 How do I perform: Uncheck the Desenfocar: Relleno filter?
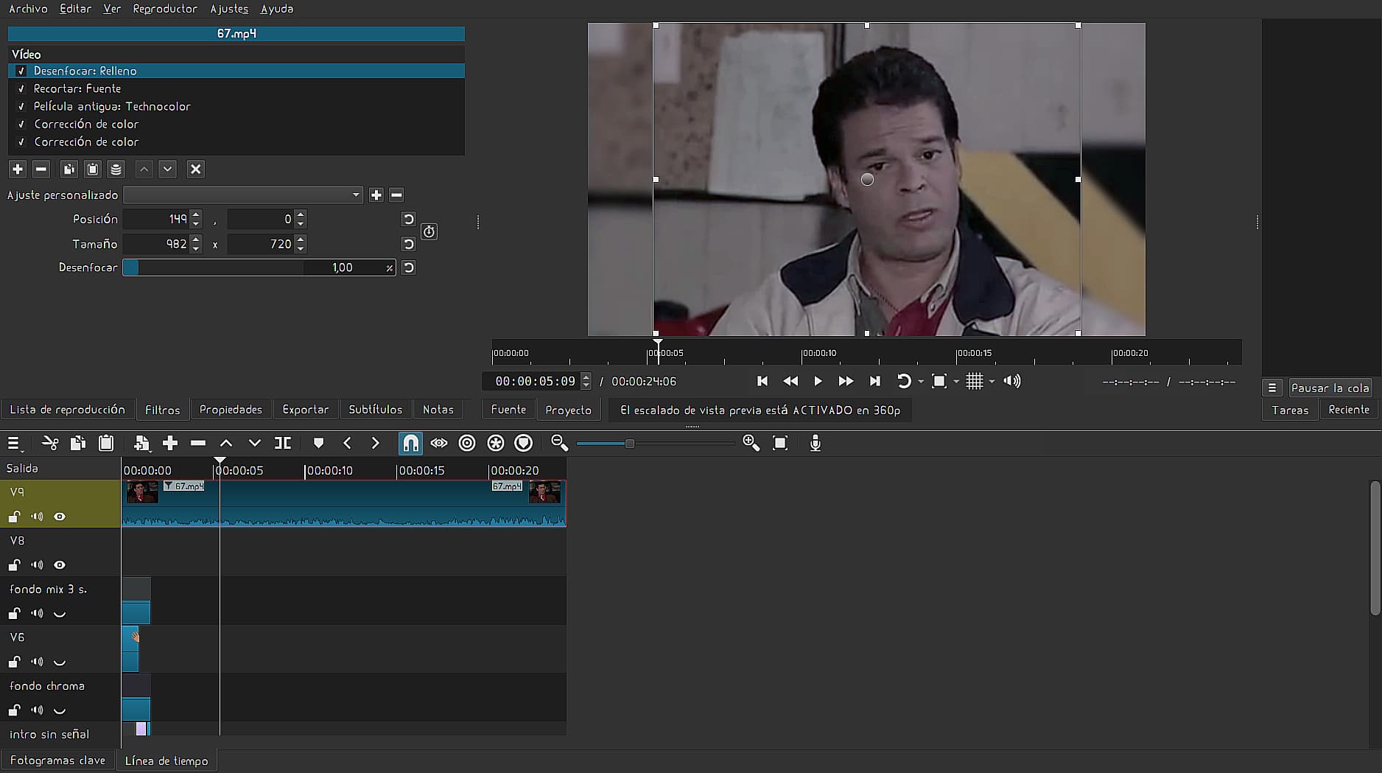(21, 71)
